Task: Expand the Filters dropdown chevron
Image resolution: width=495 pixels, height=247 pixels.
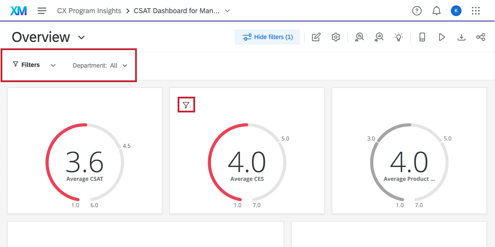Action: click(x=53, y=65)
